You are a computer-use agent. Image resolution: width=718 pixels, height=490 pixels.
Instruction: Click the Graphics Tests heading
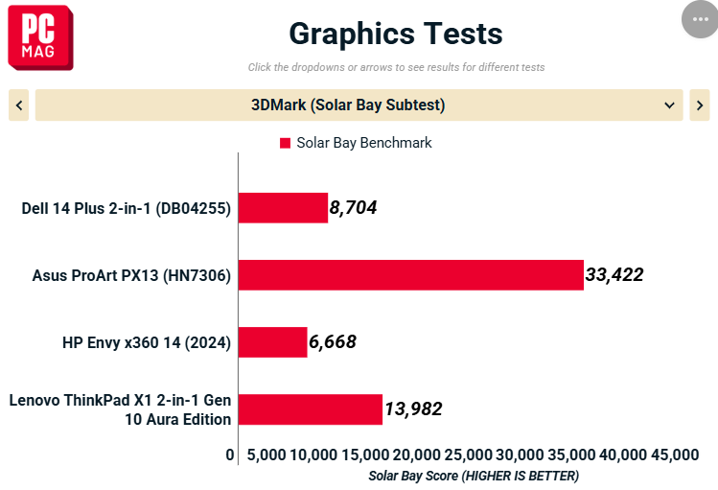[396, 34]
